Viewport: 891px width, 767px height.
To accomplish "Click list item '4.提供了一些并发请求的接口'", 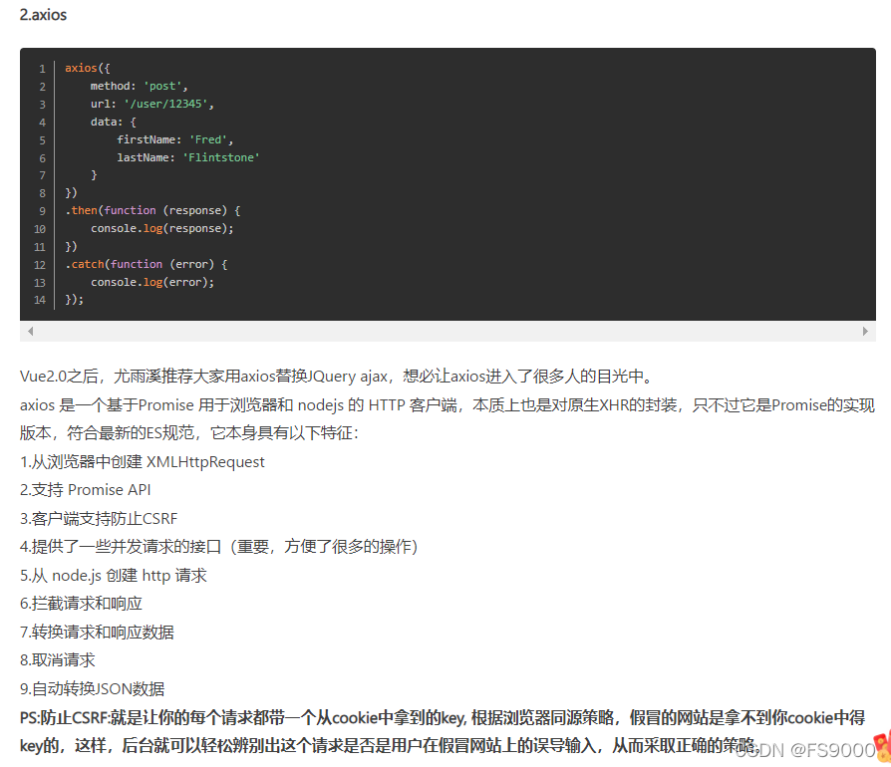I will click(219, 547).
